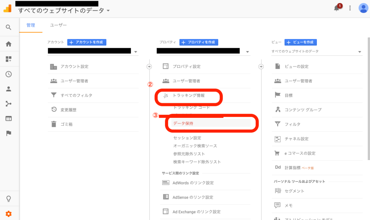Click the trash can icon for ゴミ箱
The width and height of the screenshot is (370, 220).
click(x=54, y=124)
